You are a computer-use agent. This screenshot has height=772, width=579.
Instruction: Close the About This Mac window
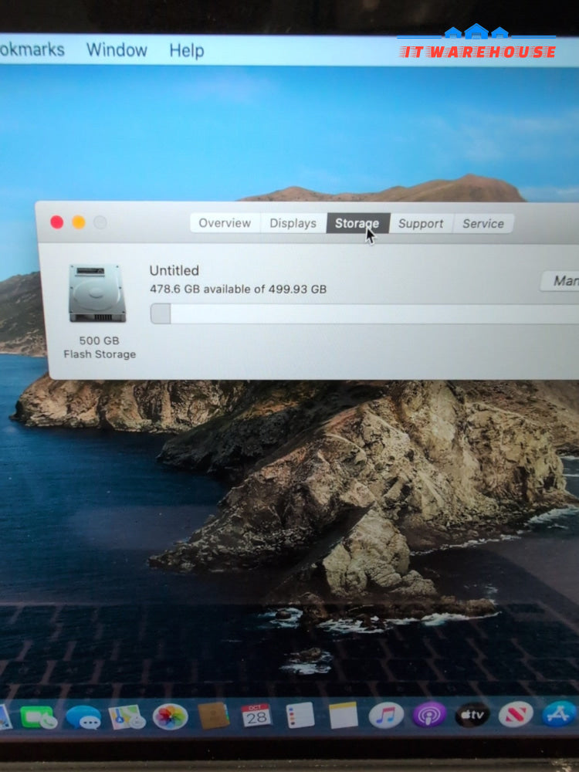point(57,222)
